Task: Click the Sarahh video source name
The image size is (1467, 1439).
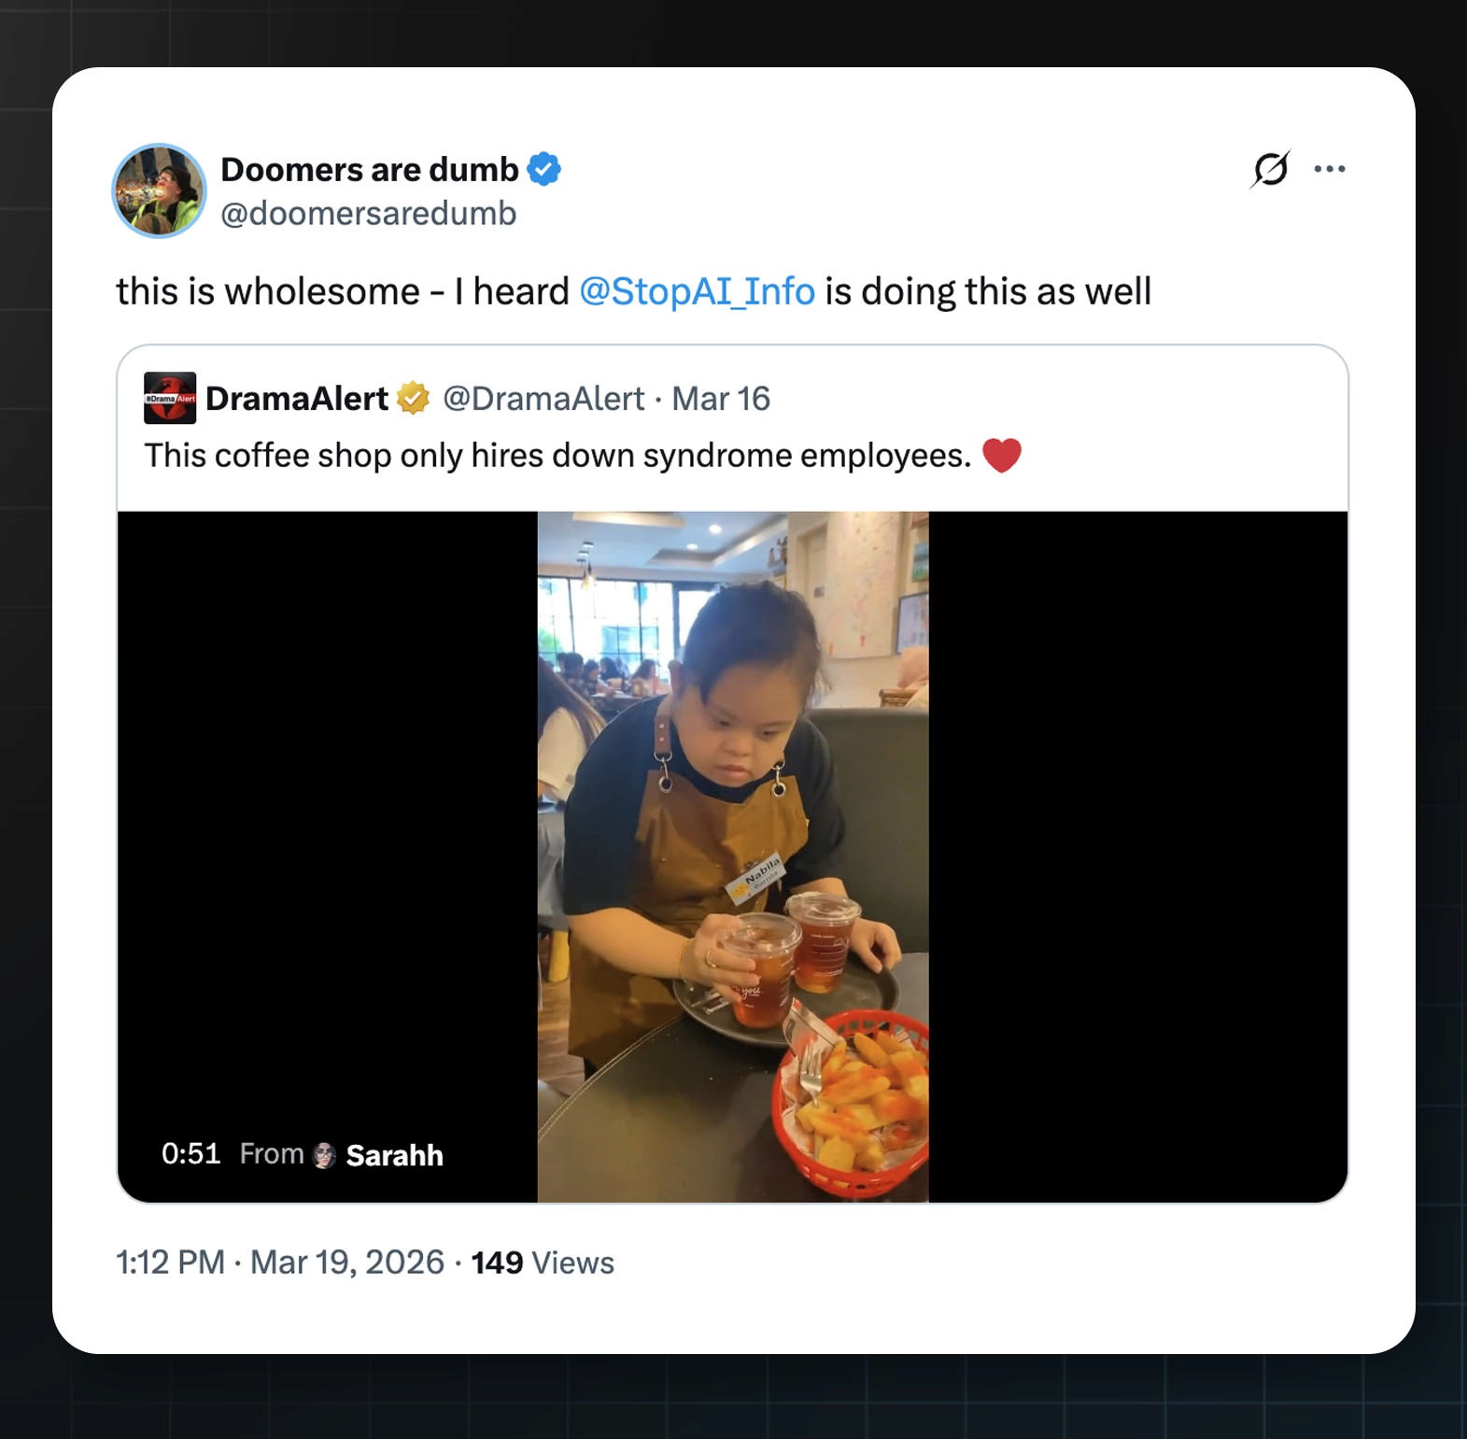Action: click(x=395, y=1155)
